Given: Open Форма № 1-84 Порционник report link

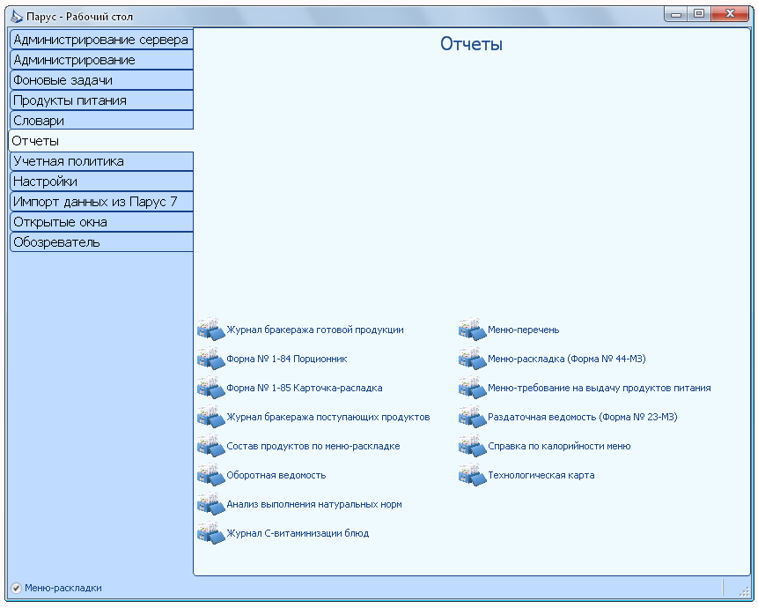Looking at the screenshot, I should click(x=287, y=359).
